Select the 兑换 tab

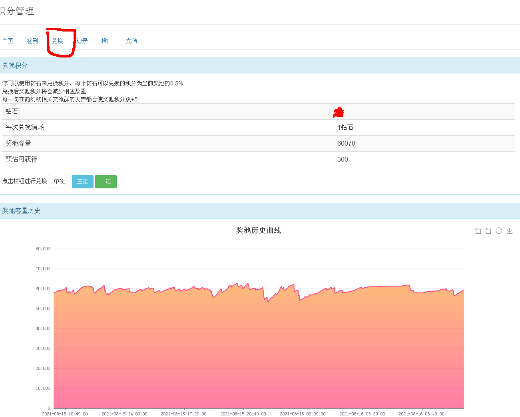click(57, 41)
